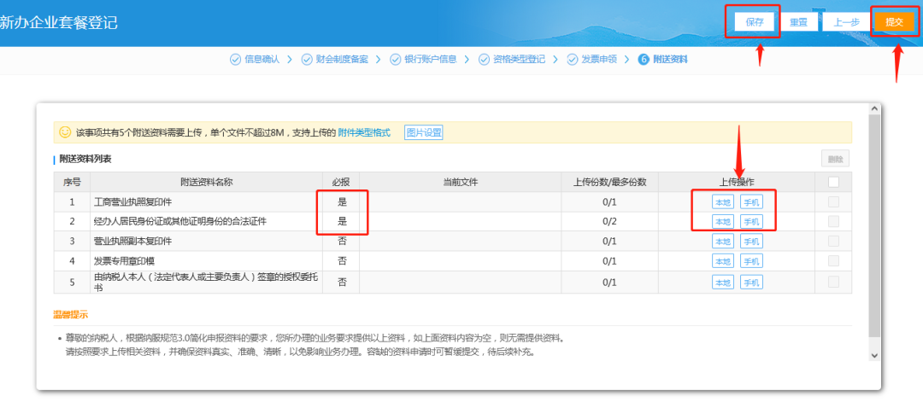Upload 授权委托书 via 手机
Image resolution: width=923 pixels, height=414 pixels.
tap(751, 283)
